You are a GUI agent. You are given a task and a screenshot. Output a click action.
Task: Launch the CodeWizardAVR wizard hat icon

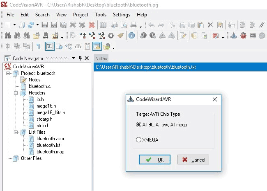(x=234, y=36)
